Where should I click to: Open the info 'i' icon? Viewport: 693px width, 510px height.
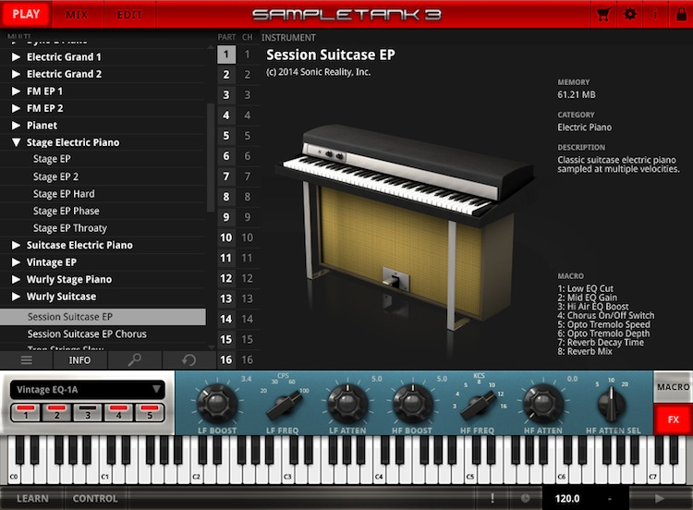[655, 14]
